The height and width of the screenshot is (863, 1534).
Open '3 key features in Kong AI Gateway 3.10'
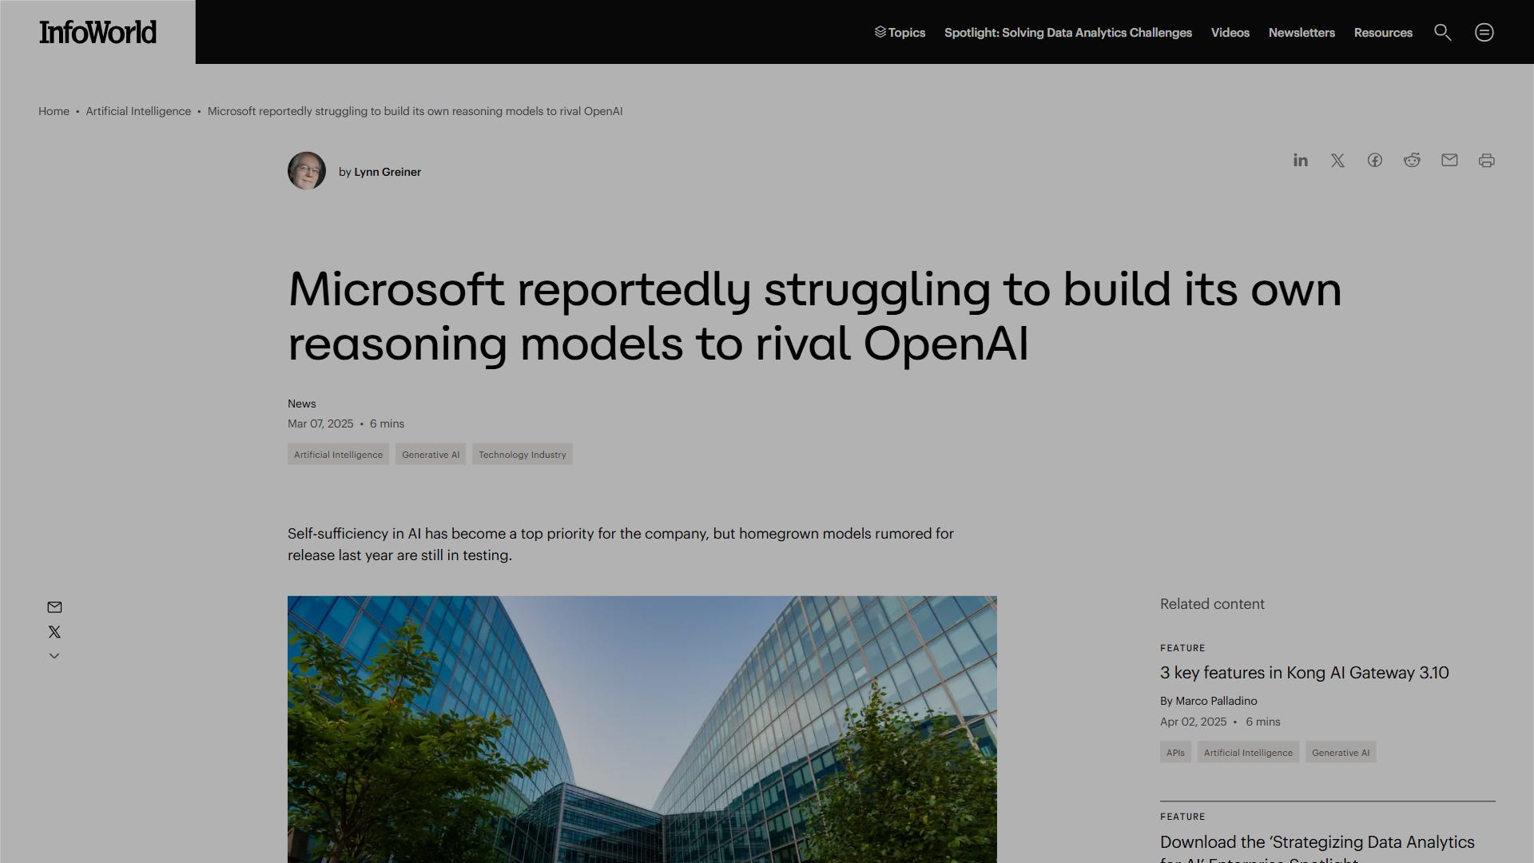point(1305,673)
